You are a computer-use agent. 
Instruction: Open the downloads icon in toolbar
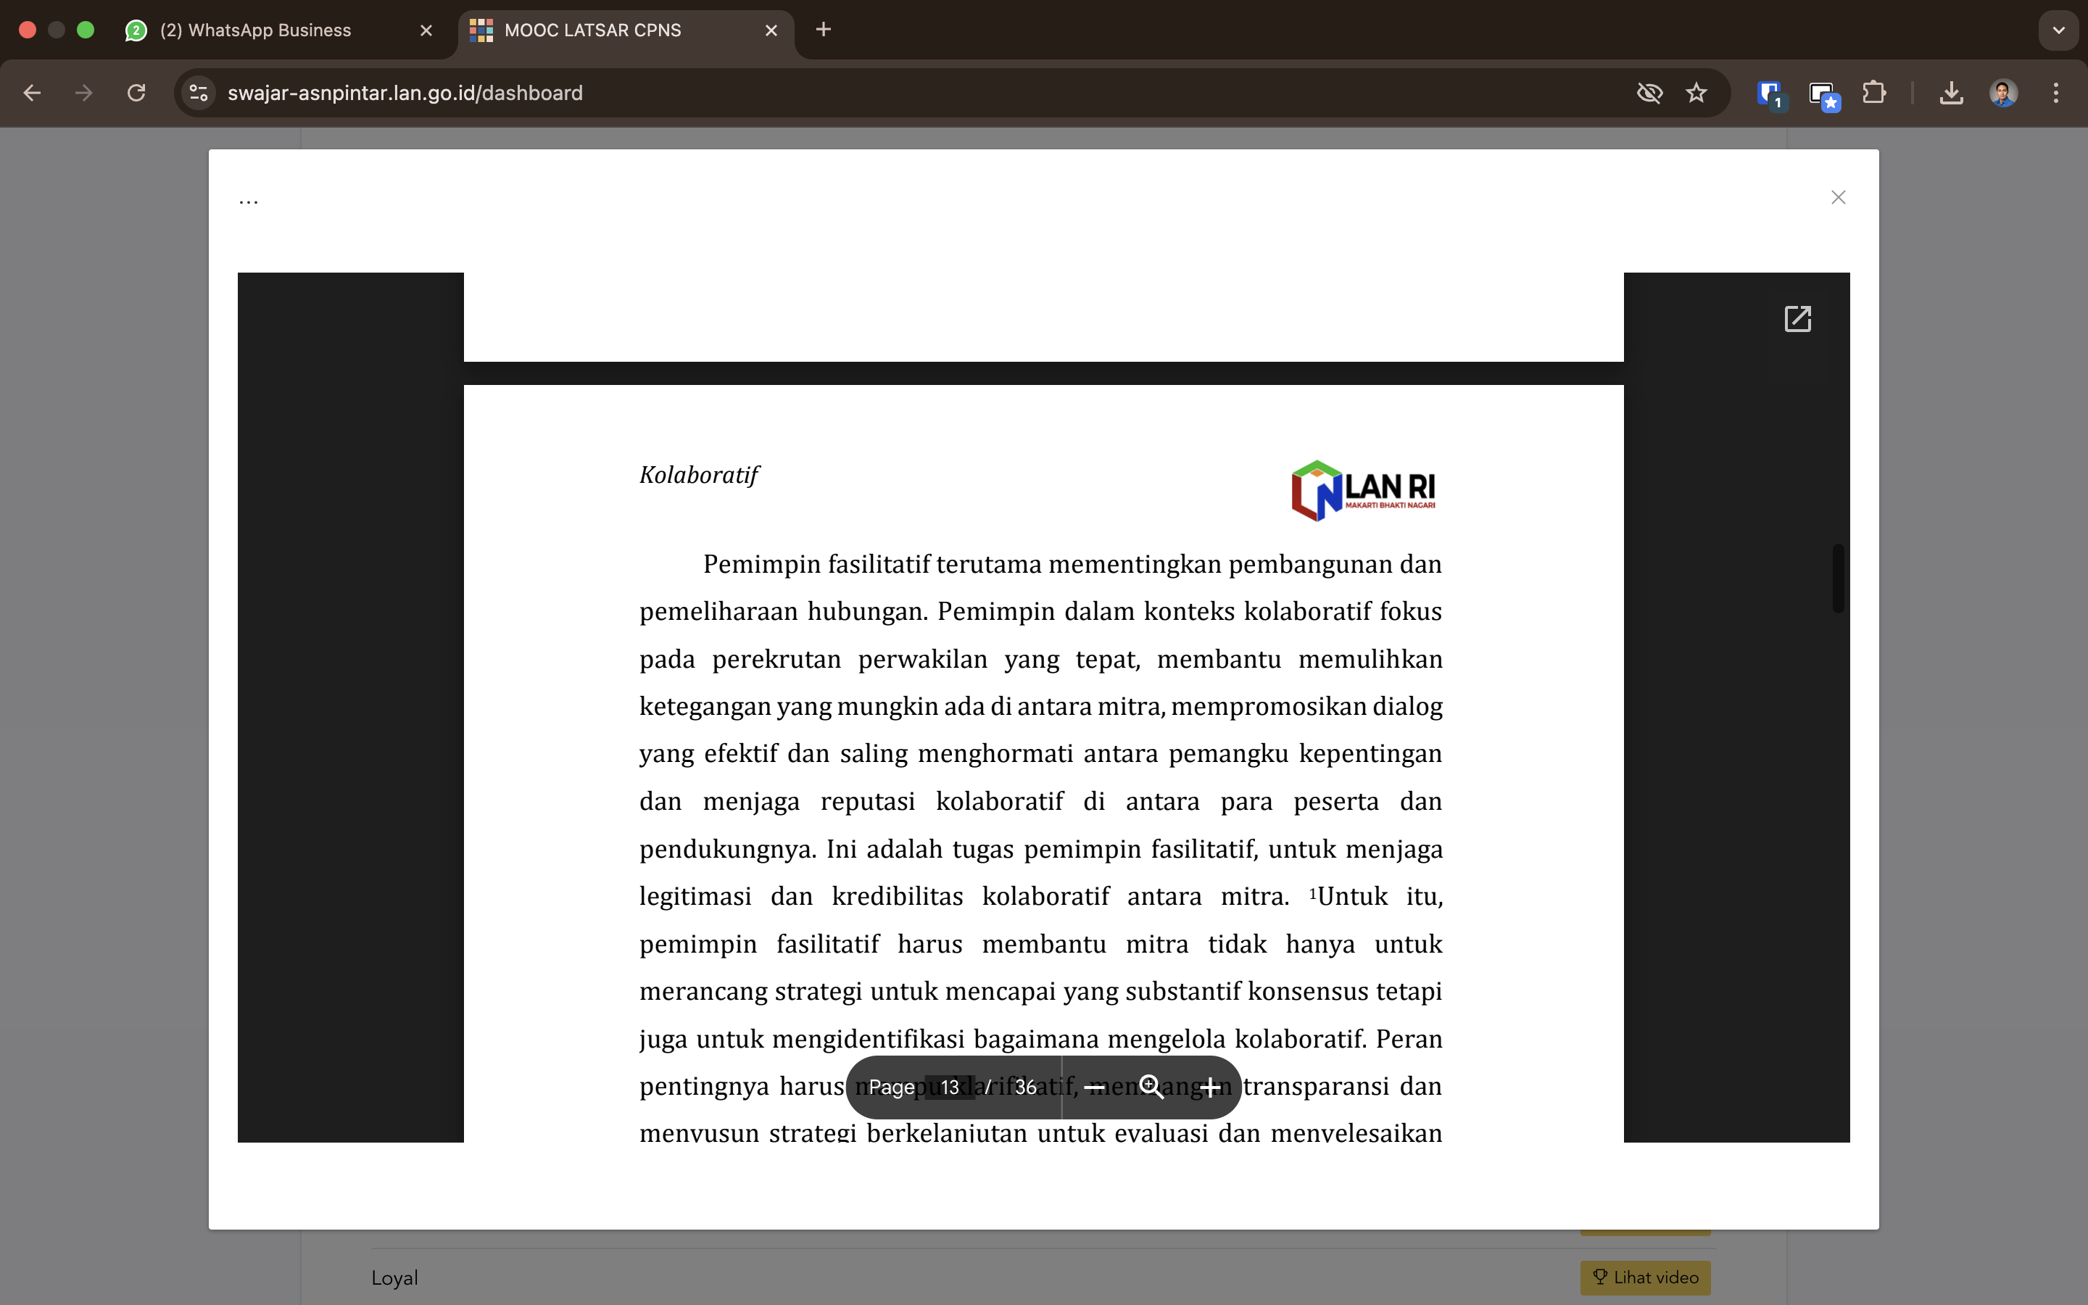coord(1951,94)
